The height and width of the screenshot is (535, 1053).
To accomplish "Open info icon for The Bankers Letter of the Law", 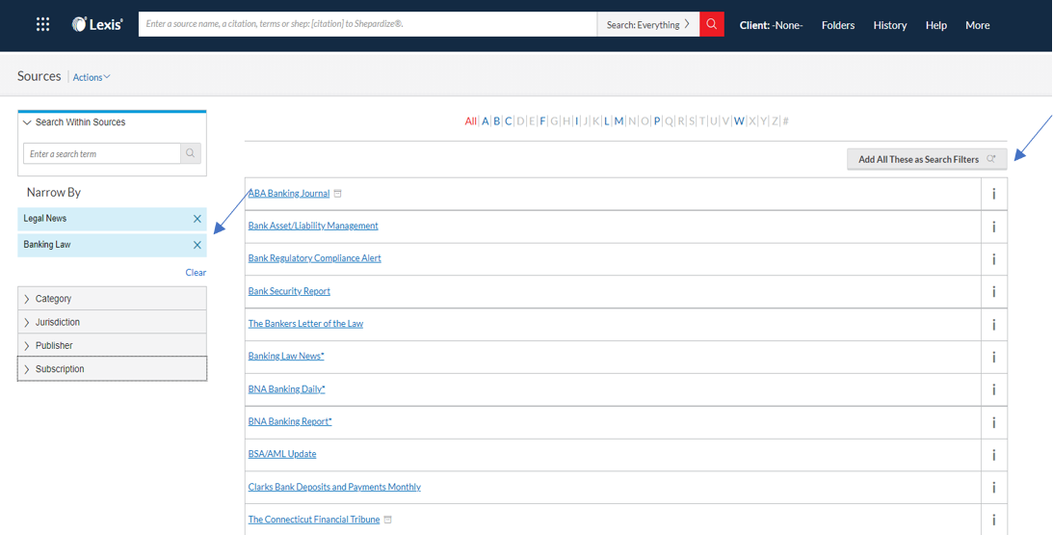I will 994,325.
